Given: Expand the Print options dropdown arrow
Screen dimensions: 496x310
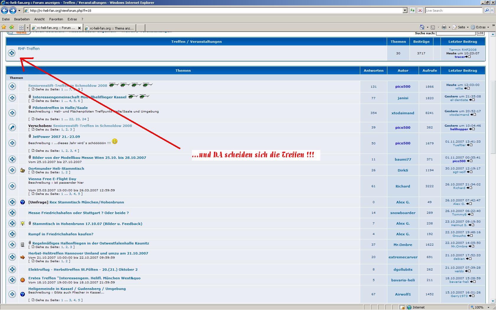Looking at the screenshot, I should (449, 27).
